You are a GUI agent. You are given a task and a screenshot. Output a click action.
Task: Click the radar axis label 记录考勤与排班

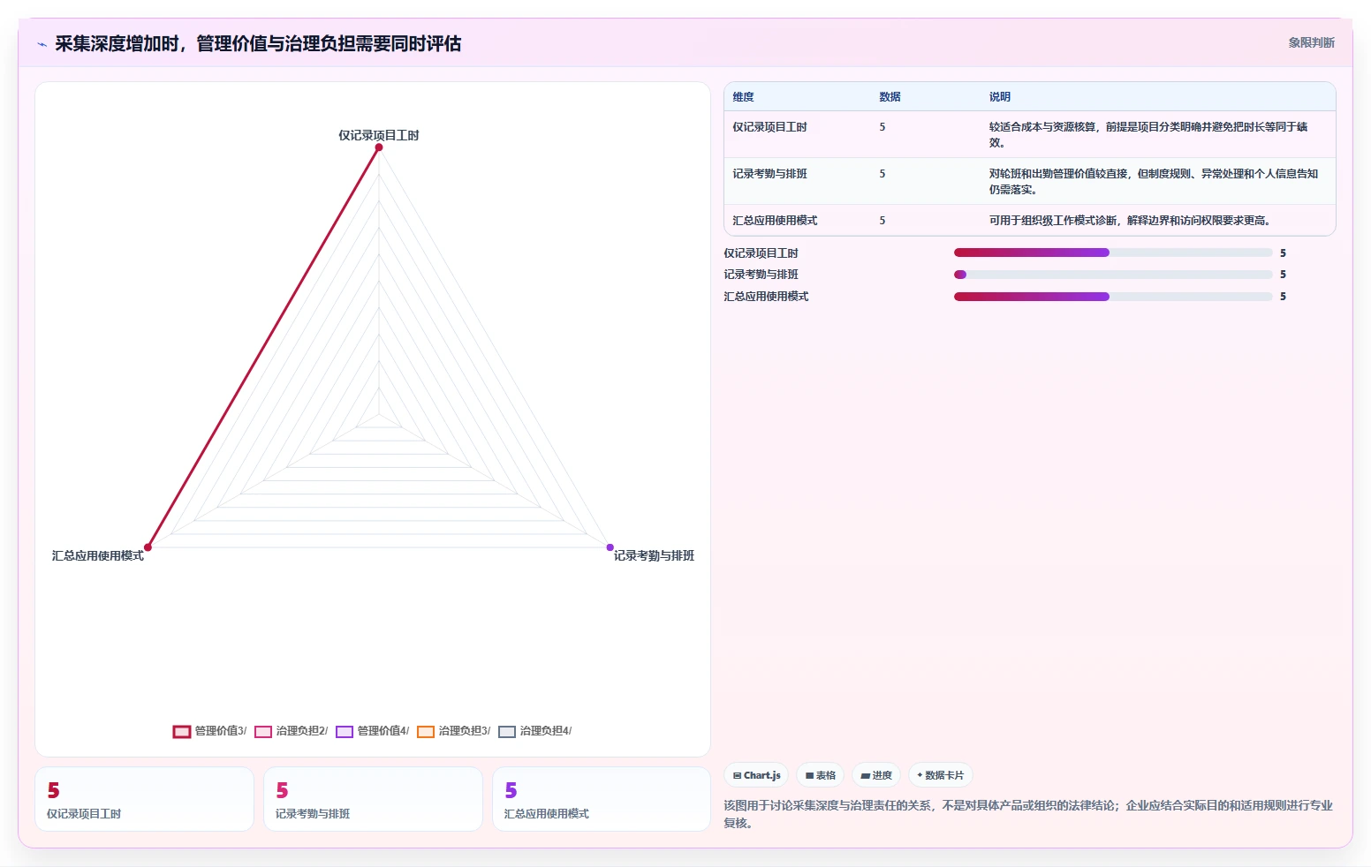(654, 555)
